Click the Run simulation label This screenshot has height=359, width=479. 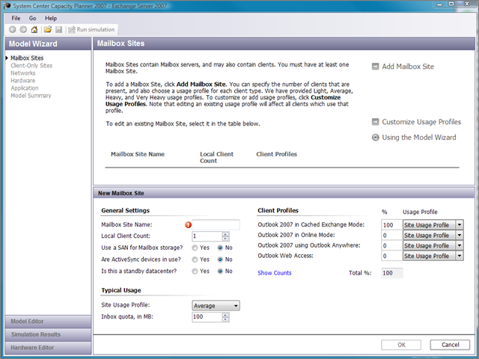96,30
